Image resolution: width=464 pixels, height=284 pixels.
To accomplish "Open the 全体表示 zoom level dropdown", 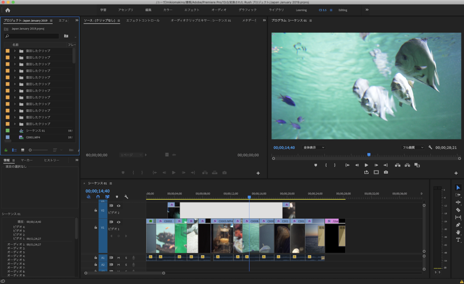I will 314,147.
